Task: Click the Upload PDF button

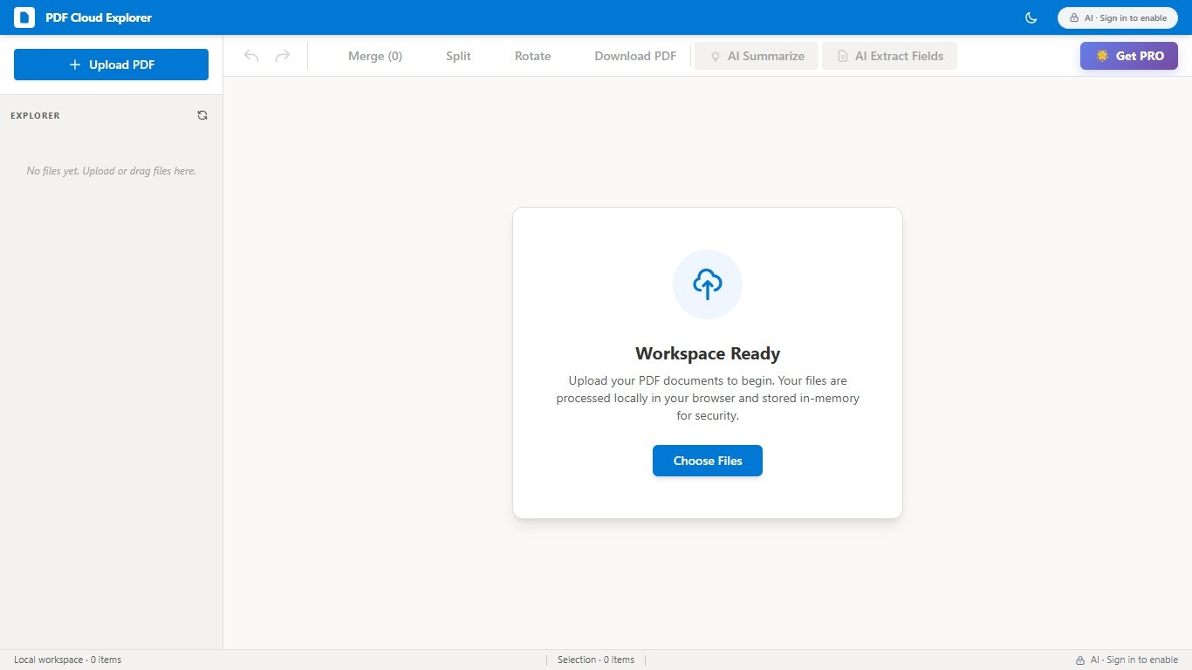Action: 111,64
